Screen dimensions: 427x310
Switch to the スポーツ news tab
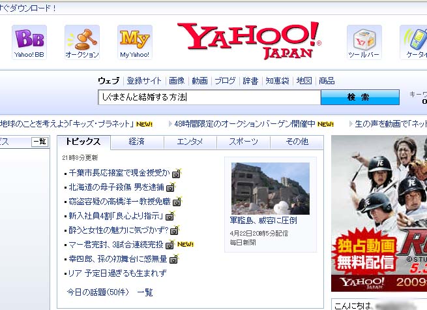click(x=243, y=142)
